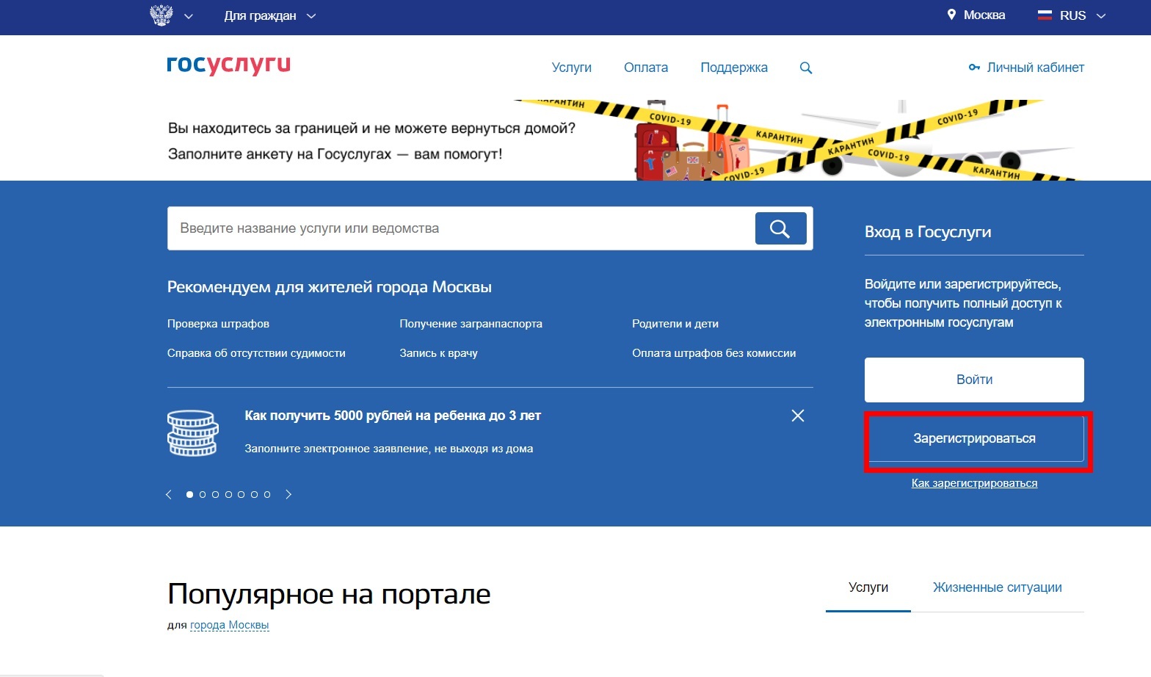Screen dimensions: 1151x677
Task: Open 'Как получить 5000 рублей на ребенка' headline
Action: point(393,416)
